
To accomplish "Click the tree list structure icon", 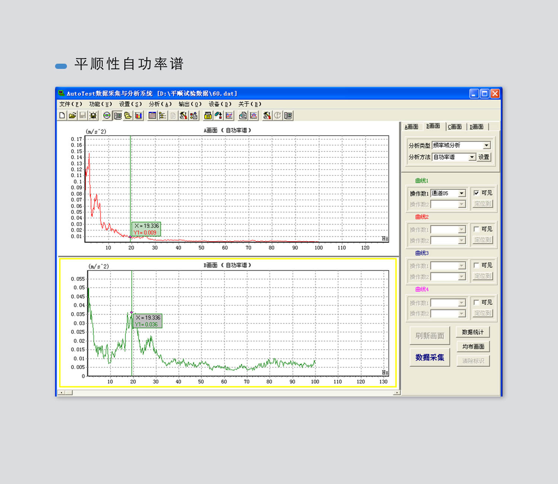I will [x=163, y=115].
